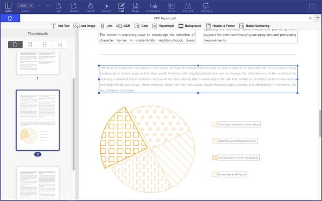This screenshot has height=201, width=322.
Task: Open a new tab with plus
Action: 318,18
